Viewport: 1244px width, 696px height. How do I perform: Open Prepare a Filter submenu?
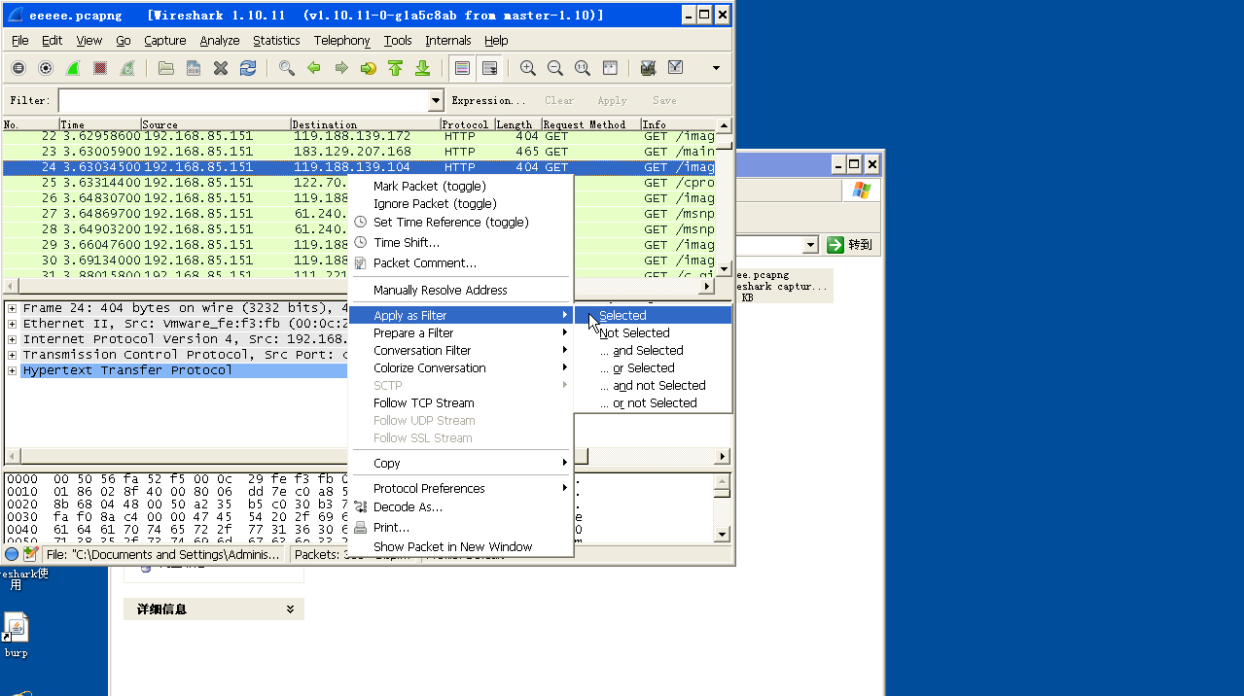tap(460, 333)
